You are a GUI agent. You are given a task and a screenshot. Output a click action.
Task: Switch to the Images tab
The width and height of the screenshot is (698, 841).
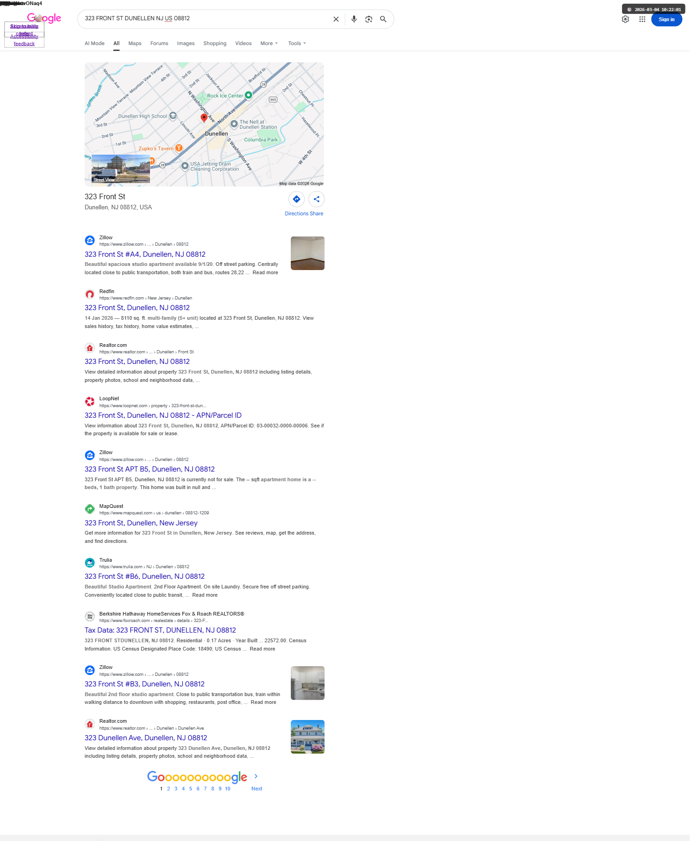186,43
